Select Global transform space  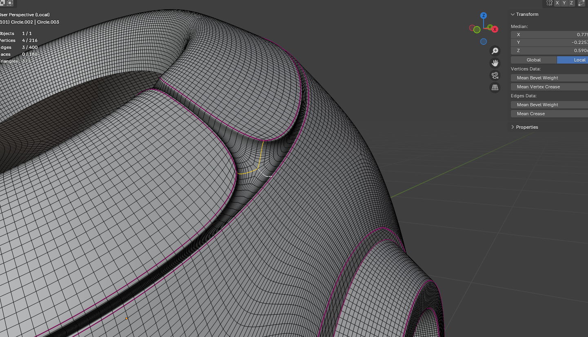tap(534, 60)
